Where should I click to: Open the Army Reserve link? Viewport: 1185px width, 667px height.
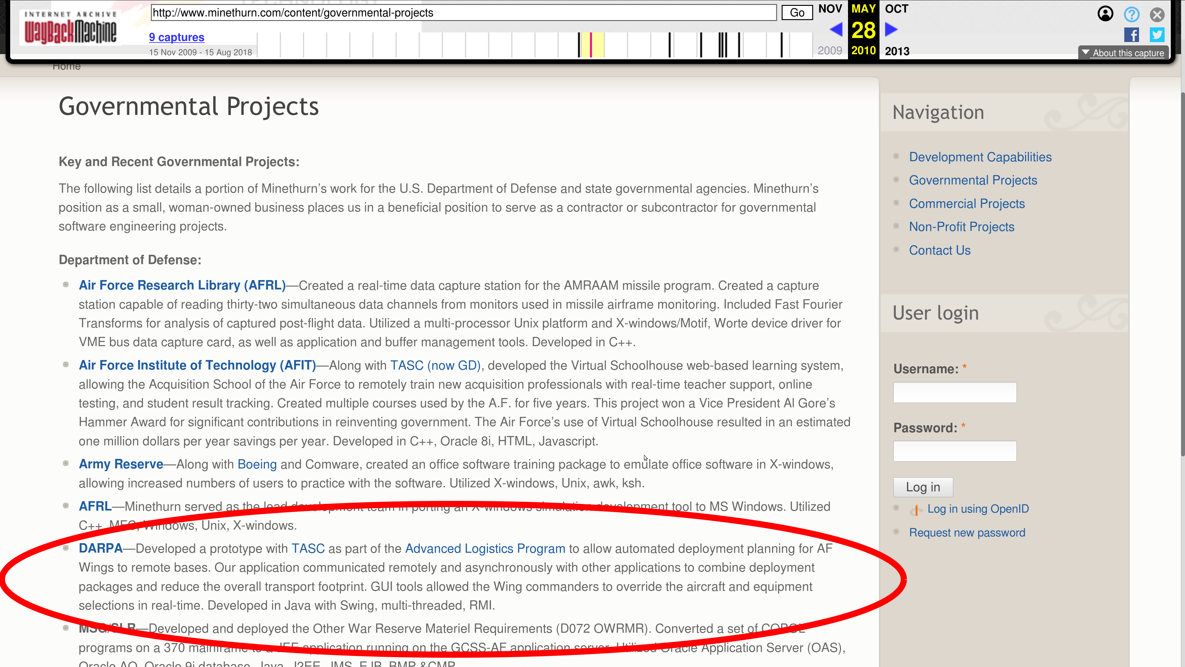tap(121, 464)
